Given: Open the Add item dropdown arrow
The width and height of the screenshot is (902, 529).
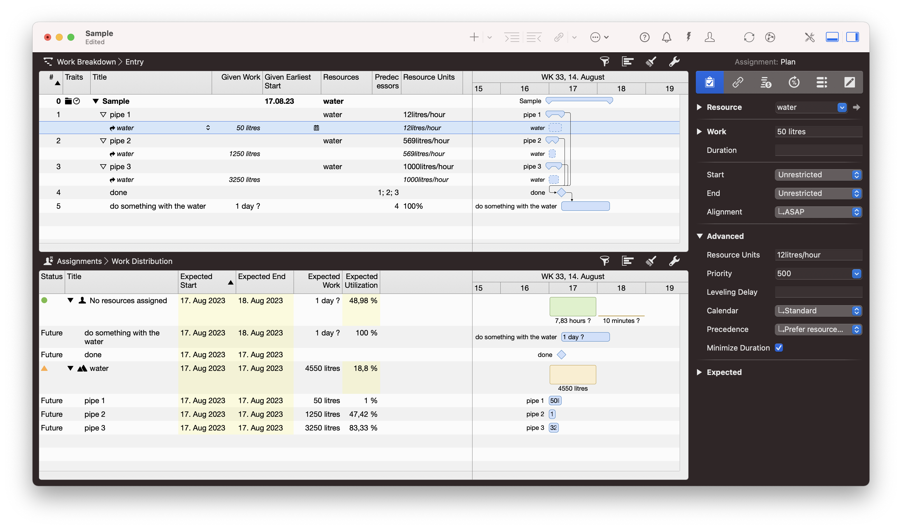Looking at the screenshot, I should pos(489,37).
